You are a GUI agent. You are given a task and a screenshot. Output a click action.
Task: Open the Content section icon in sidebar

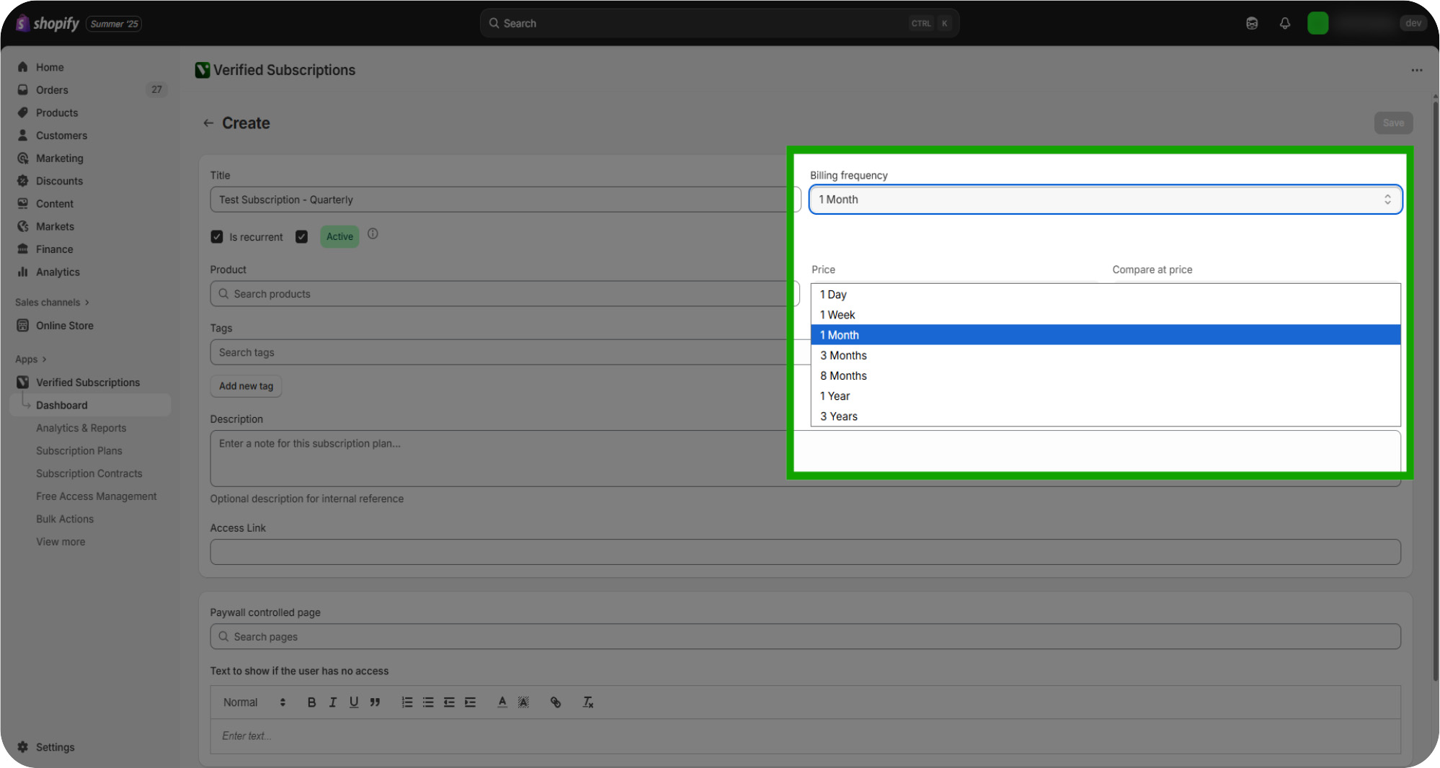[x=23, y=204]
